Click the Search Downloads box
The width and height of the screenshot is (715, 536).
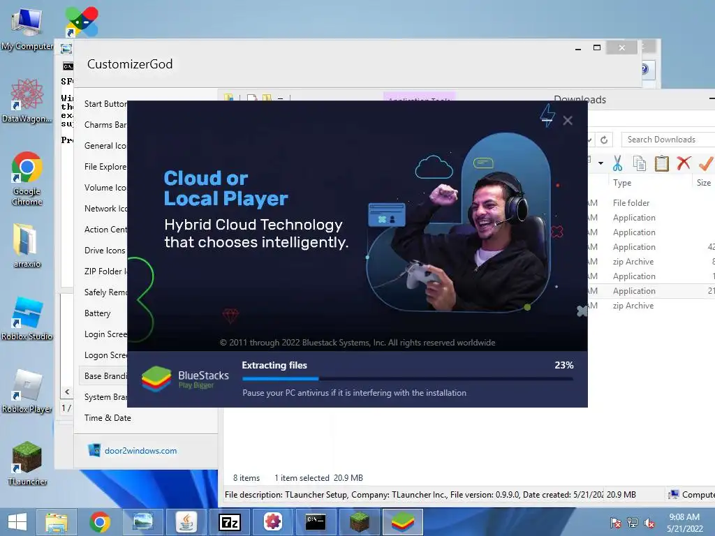(x=668, y=140)
